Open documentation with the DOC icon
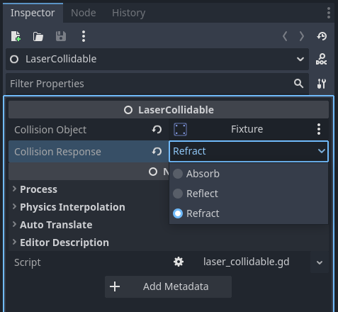This screenshot has height=312, width=338. click(321, 59)
